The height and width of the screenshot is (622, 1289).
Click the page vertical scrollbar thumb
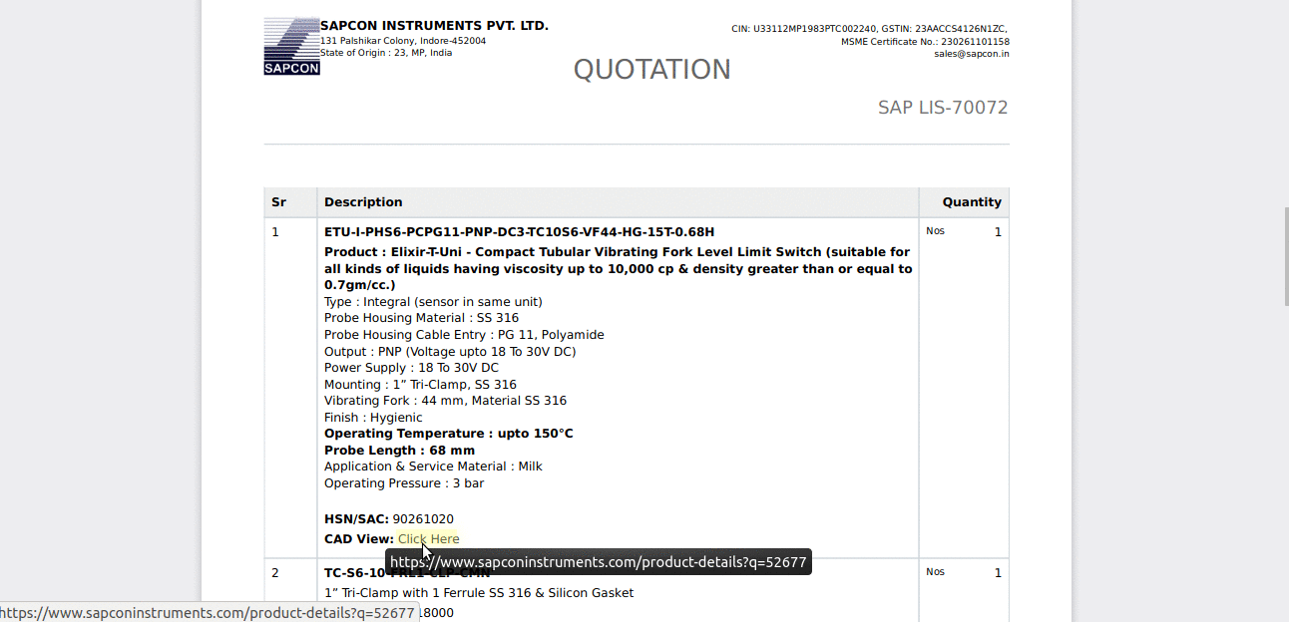click(x=1286, y=256)
